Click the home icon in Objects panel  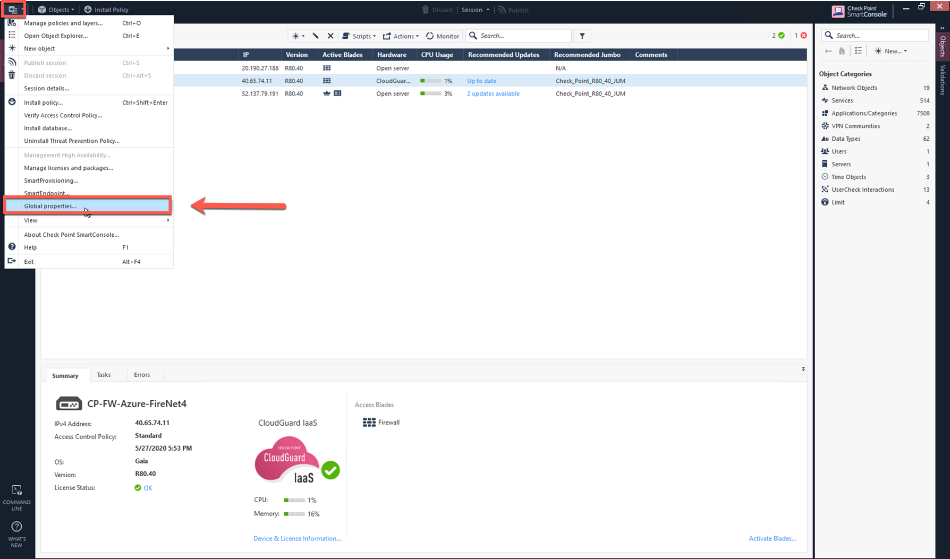(842, 51)
